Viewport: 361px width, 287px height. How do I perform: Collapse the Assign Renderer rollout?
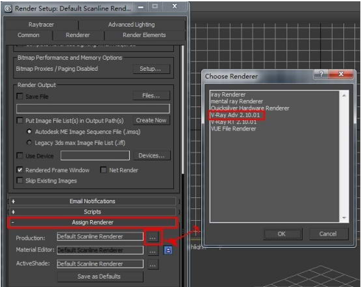pyautogui.click(x=92, y=222)
